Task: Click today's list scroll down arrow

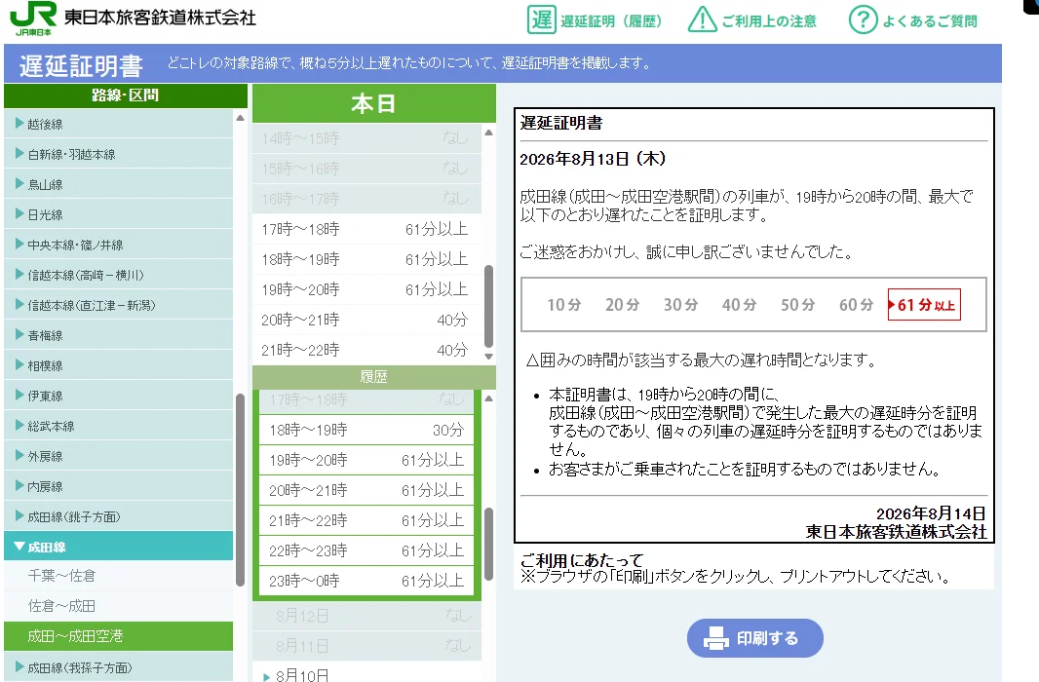Action: point(488,357)
